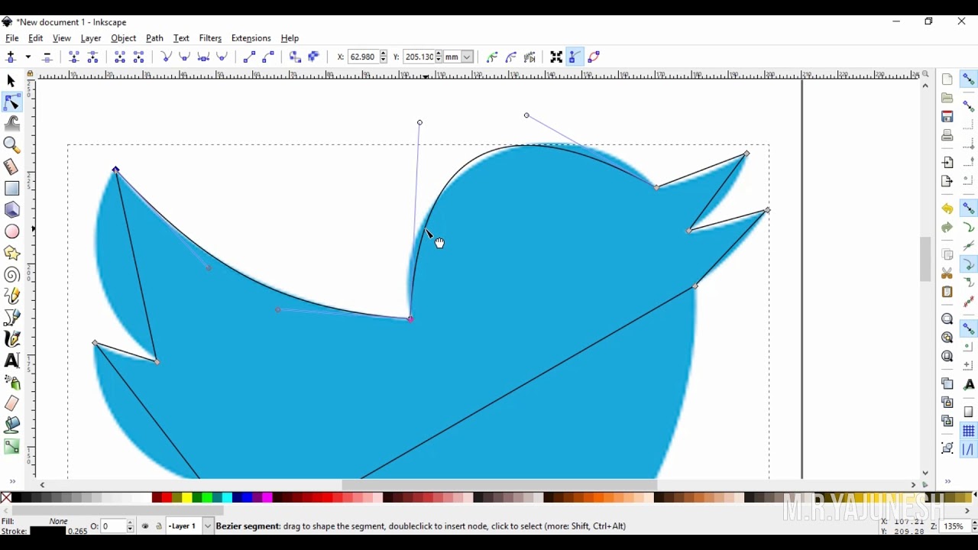Screen dimensions: 978x550
Task: Toggle layer visibility eye icon
Action: [x=145, y=526]
